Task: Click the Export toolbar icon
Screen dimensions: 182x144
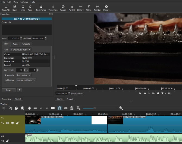Action: tap(106, 8)
